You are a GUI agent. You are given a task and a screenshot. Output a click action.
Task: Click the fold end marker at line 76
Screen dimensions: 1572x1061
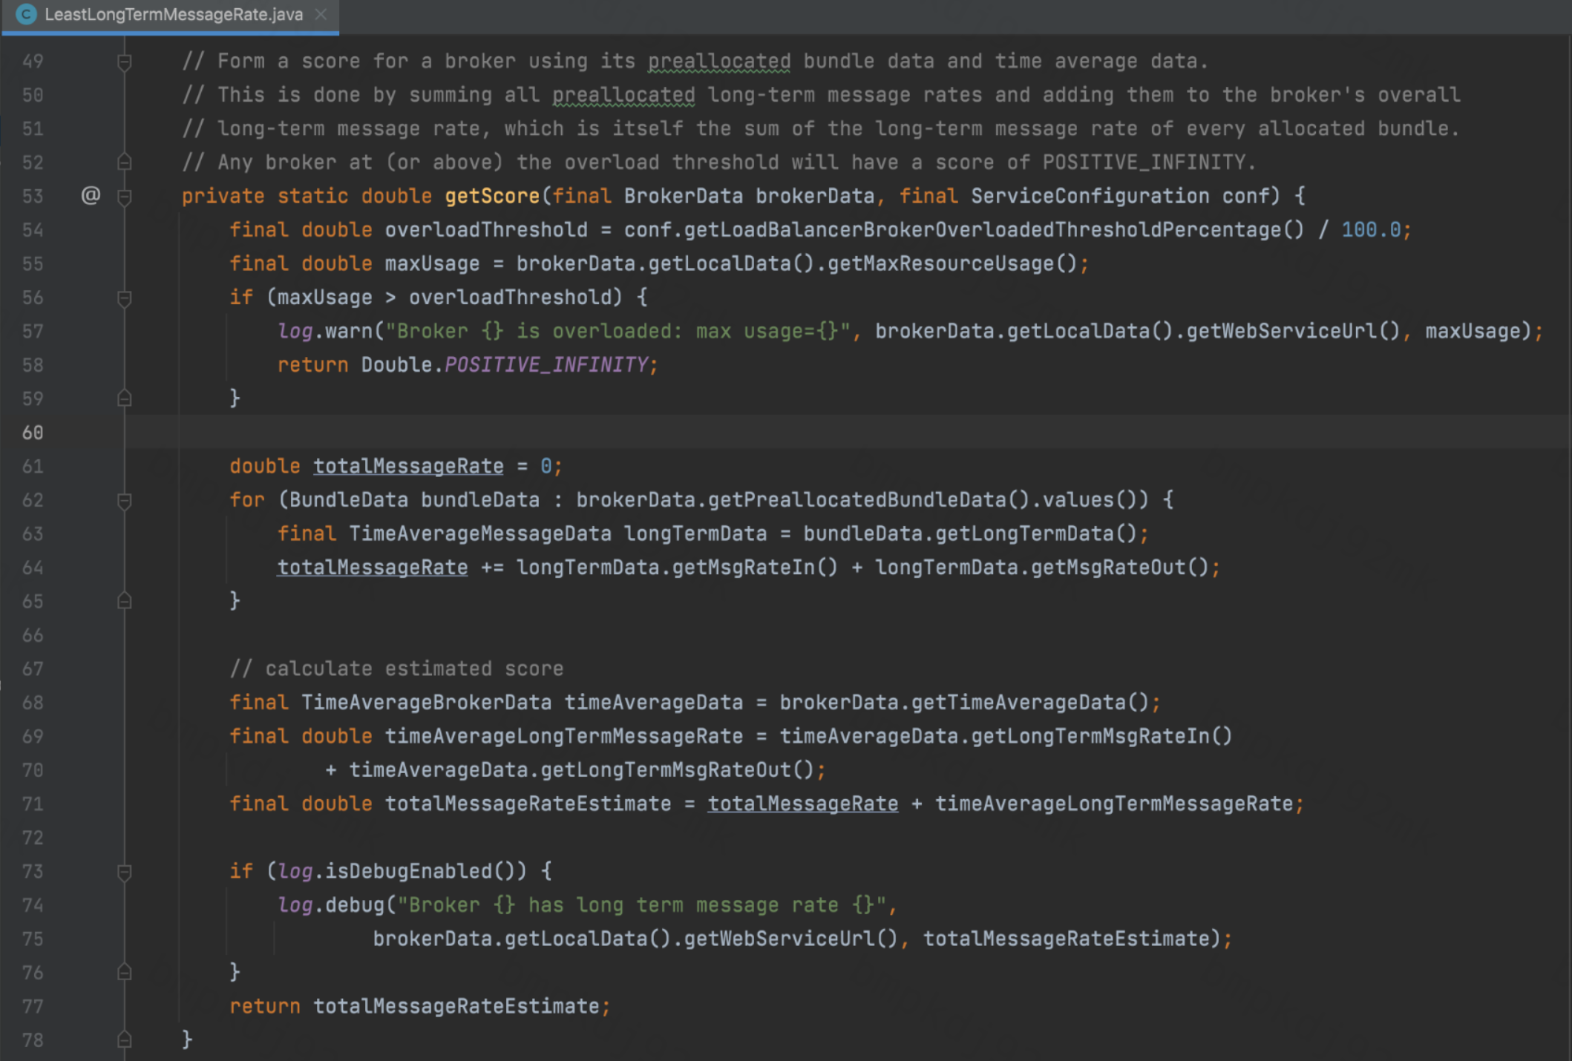coord(125,973)
